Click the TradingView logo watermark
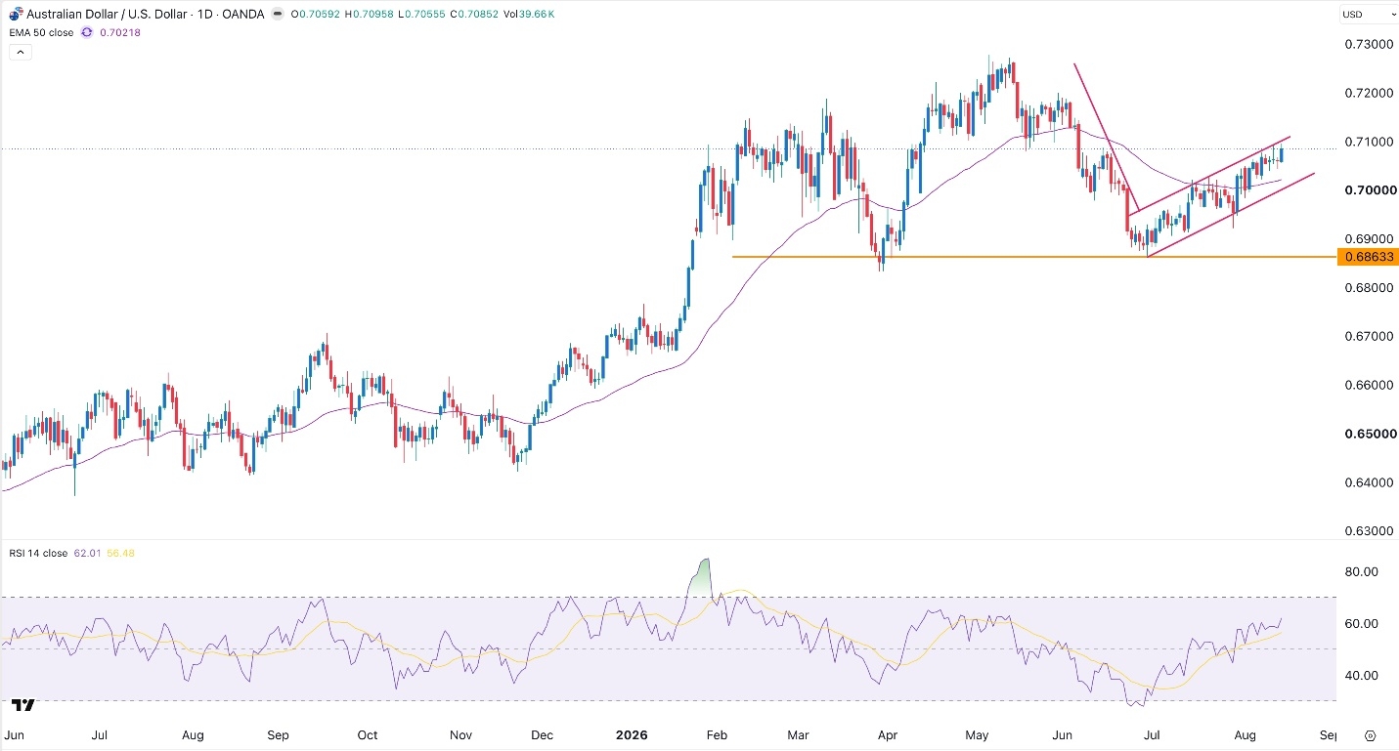Screen dimensions: 1399x751 click(x=23, y=703)
